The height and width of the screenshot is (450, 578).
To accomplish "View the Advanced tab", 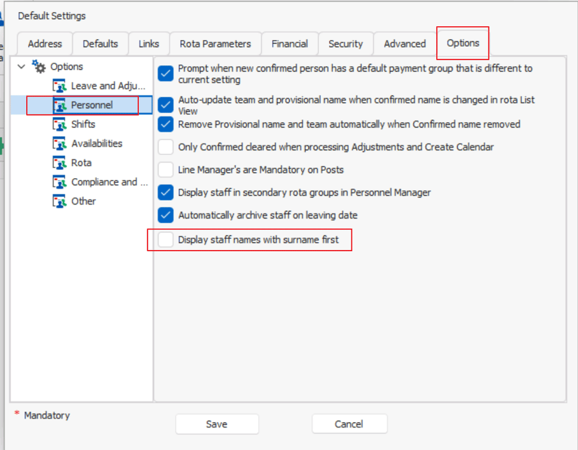I will [x=405, y=44].
